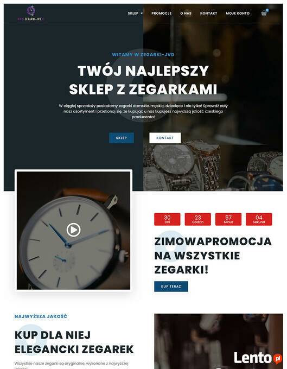The image size is (287, 369).
Task: Expand the SKLEP dropdown arrow
Action: click(142, 13)
